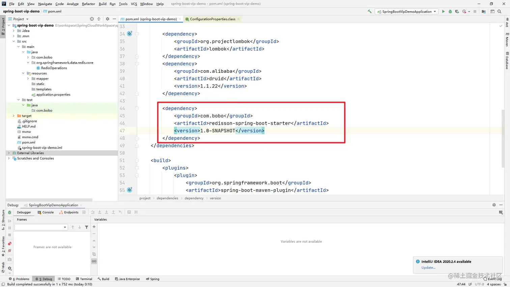Run SpringBootVipDemoApplication with green play icon
This screenshot has width=510, height=287.
(443, 11)
